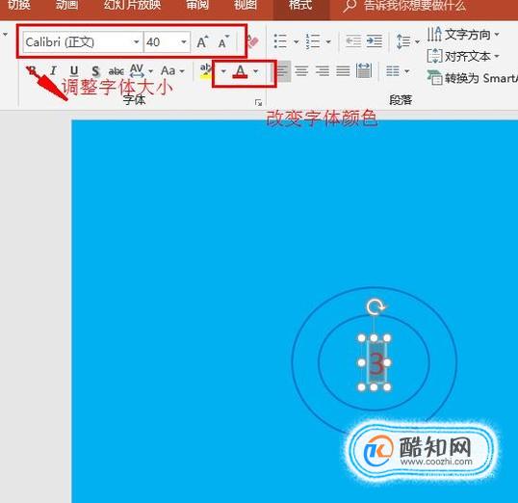Toggle text shadow S button
The height and width of the screenshot is (503, 518).
click(95, 70)
